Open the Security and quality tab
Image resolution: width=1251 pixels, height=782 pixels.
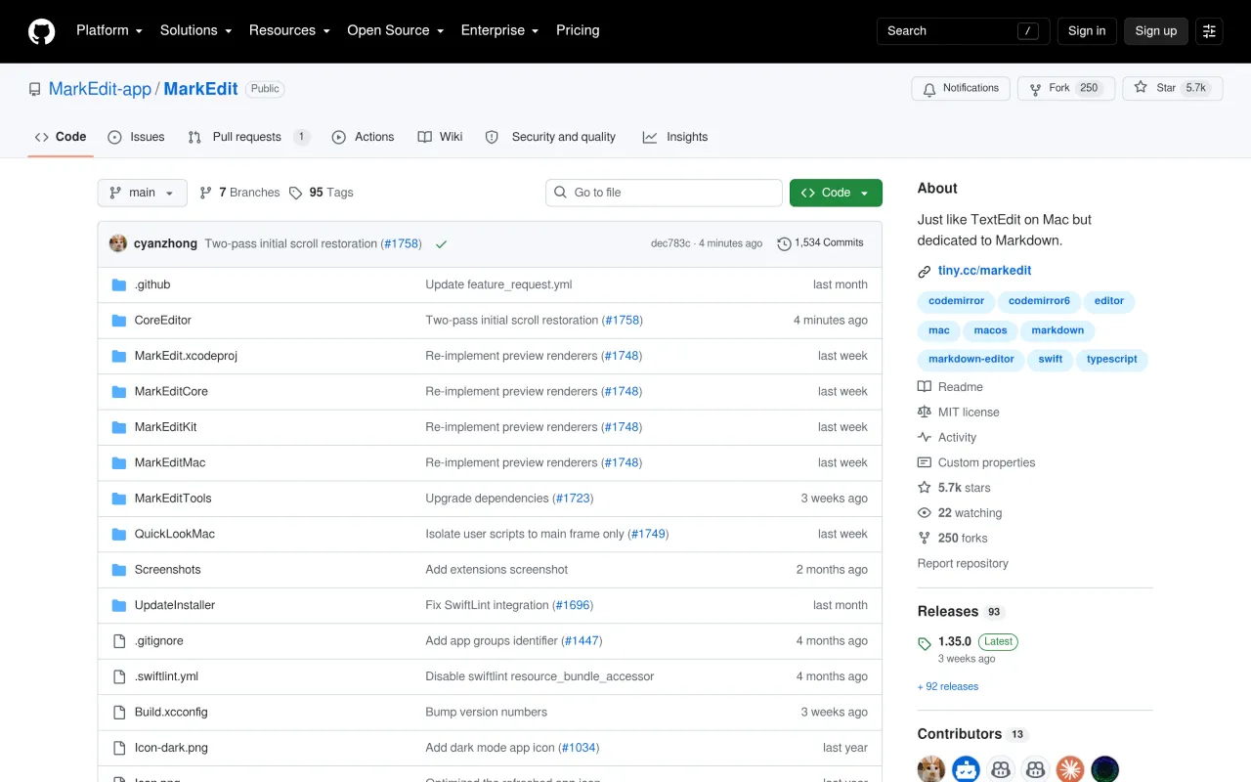[x=550, y=137]
